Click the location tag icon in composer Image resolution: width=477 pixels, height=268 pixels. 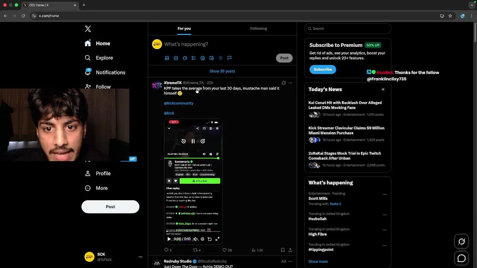(221, 58)
